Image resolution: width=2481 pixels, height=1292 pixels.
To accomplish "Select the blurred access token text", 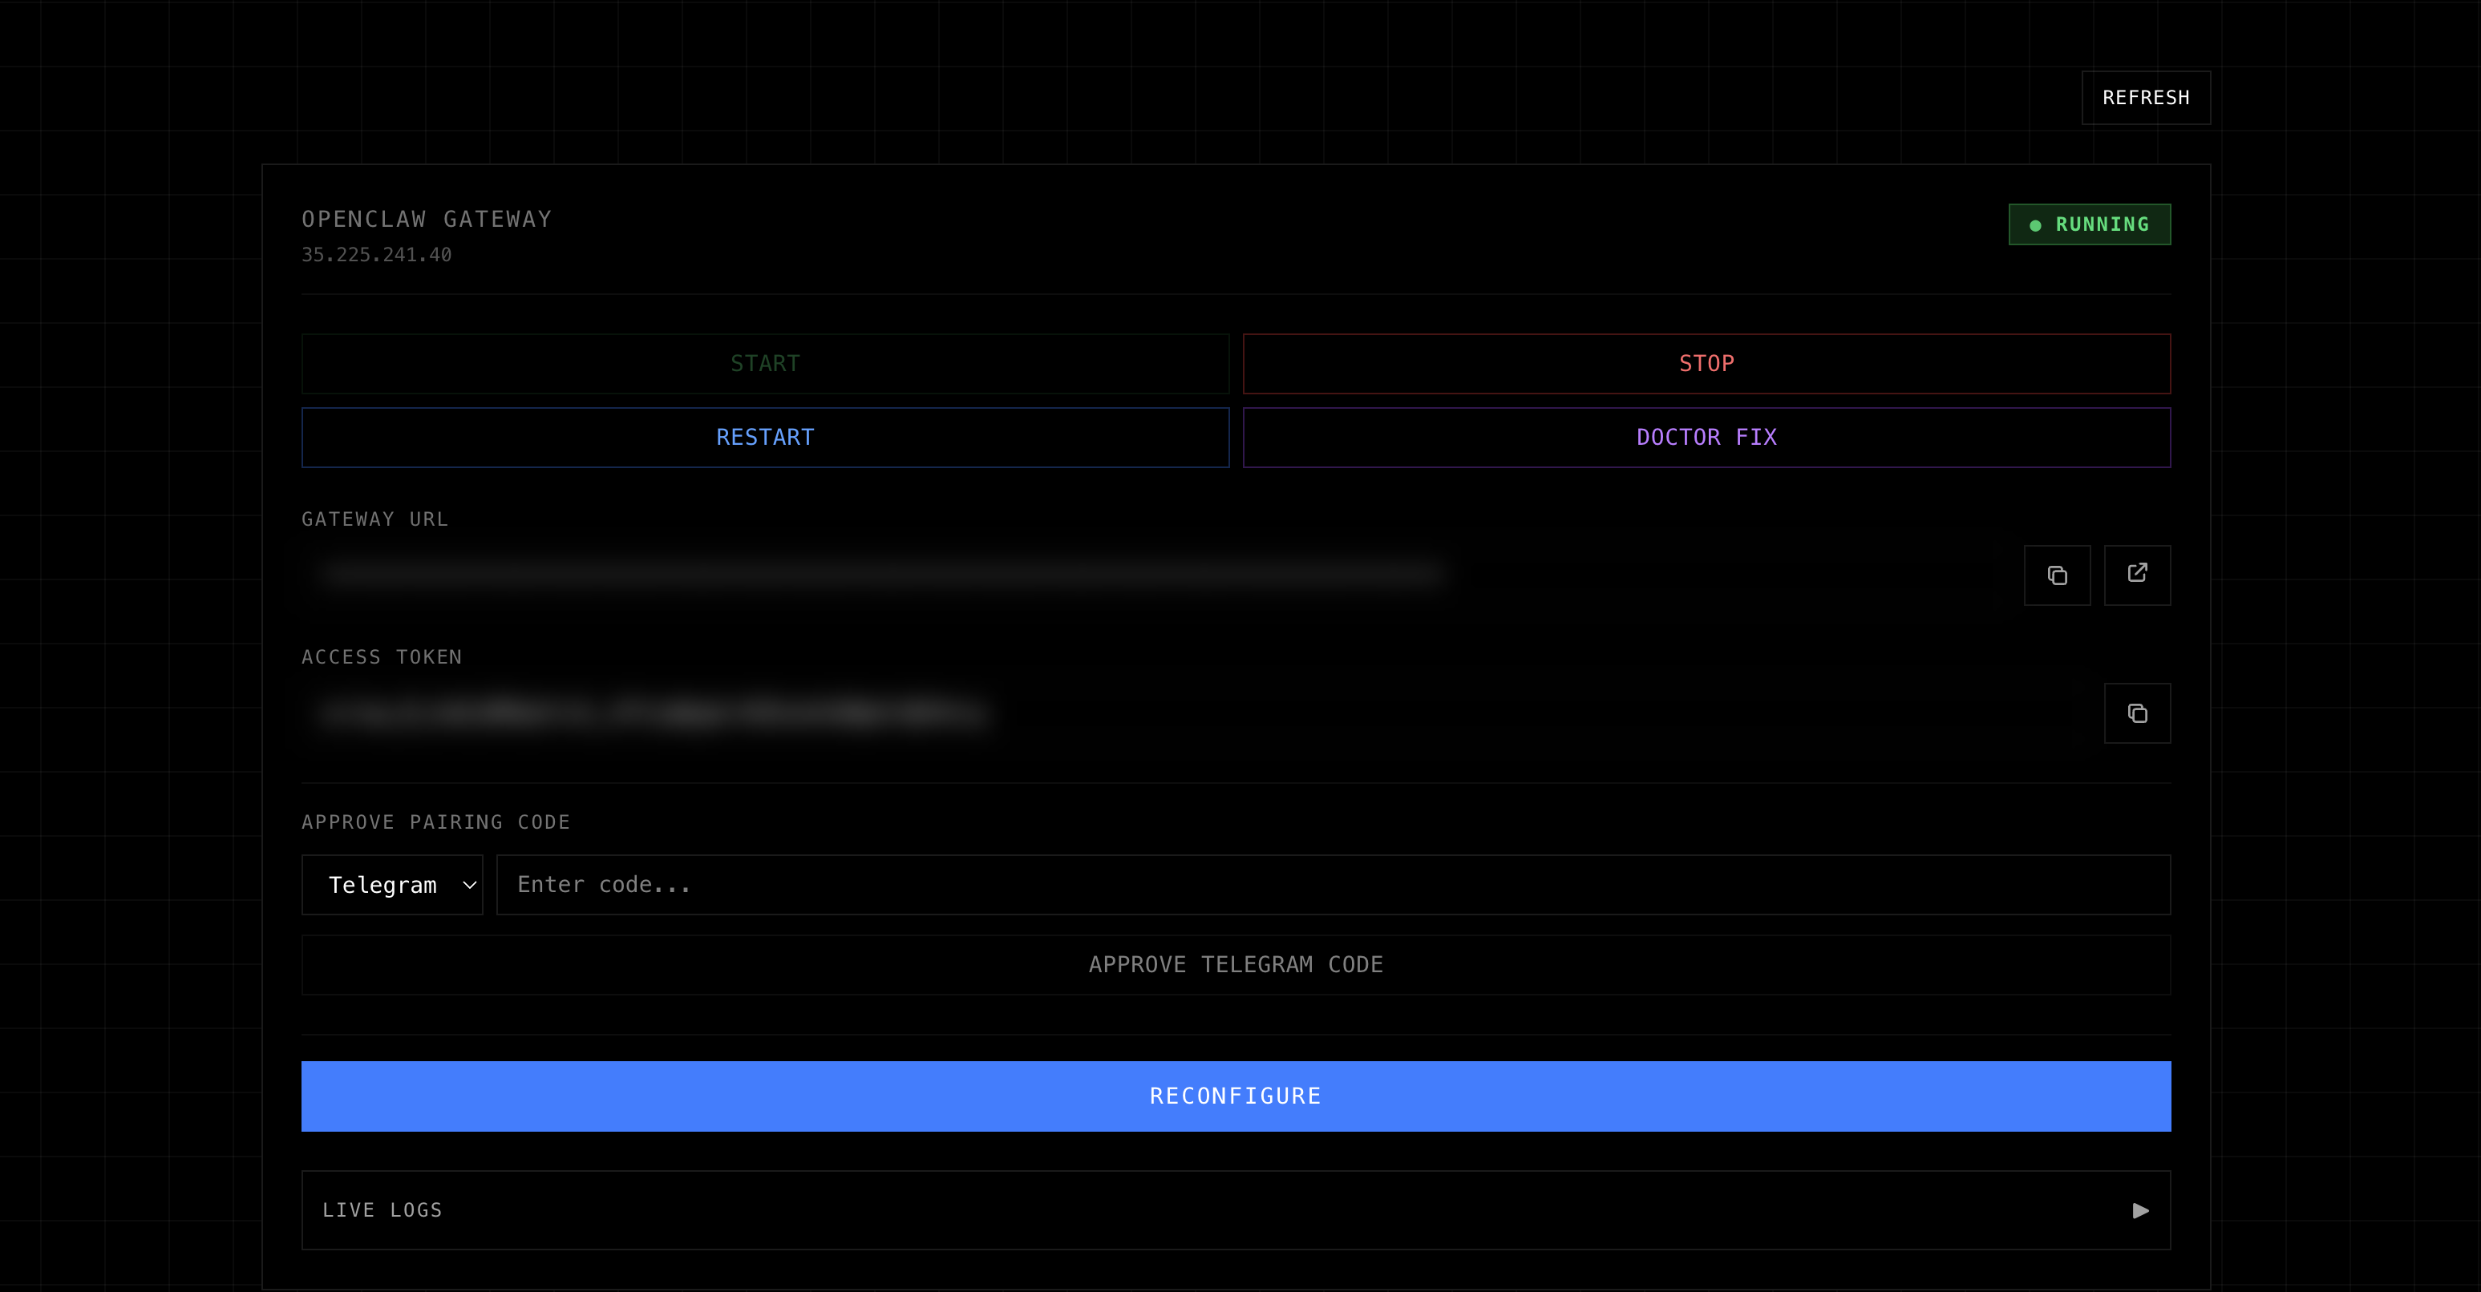I will pyautogui.click(x=653, y=713).
